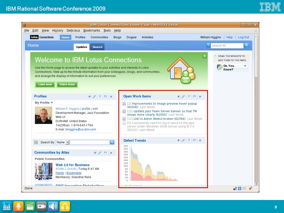Click the orange microphone icon in footer
This screenshot has height=213, width=284.
[18, 206]
